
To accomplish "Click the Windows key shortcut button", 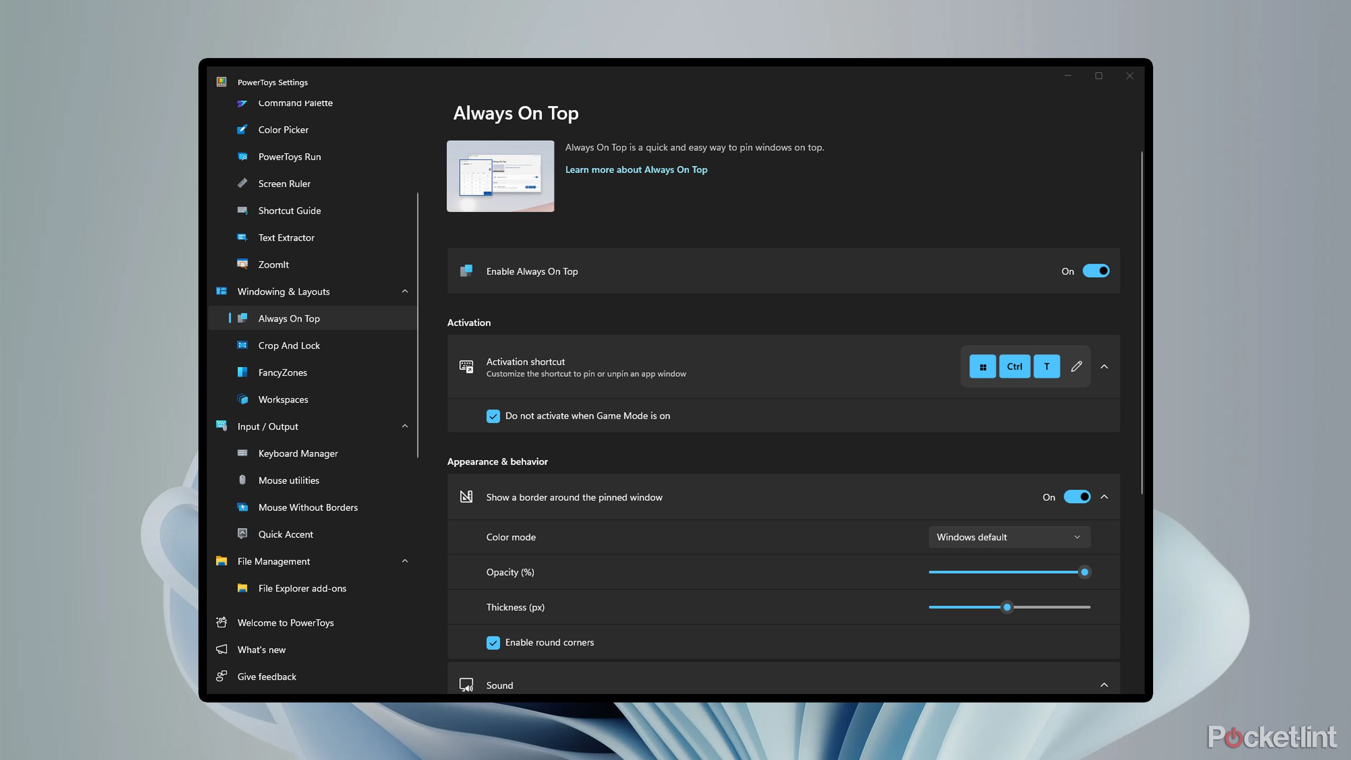I will point(983,366).
